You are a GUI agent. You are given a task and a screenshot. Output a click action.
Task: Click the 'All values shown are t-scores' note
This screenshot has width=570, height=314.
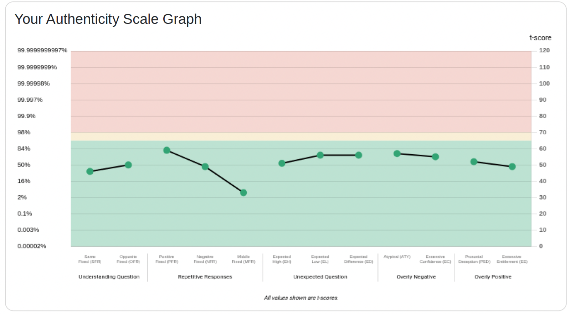click(x=301, y=298)
